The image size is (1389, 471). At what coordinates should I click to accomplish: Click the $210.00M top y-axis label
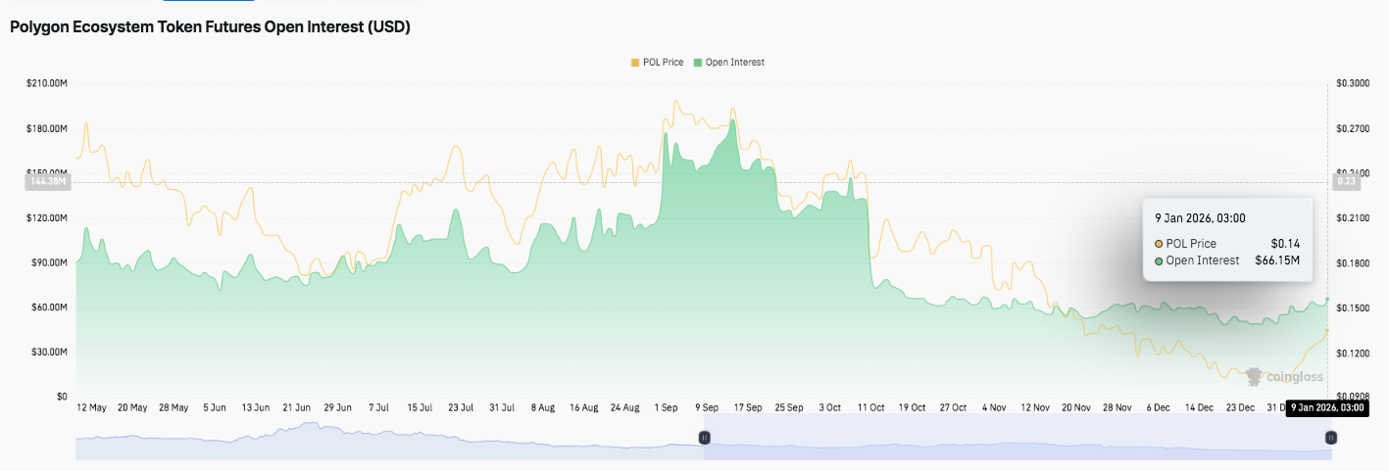[47, 84]
